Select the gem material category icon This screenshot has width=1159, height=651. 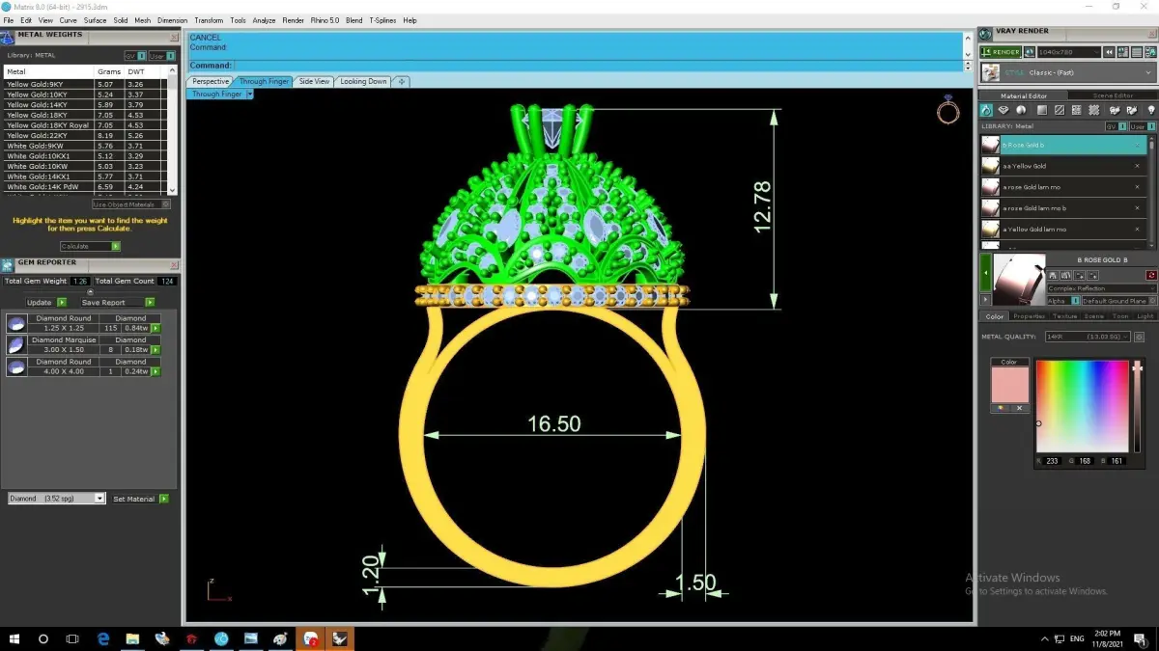coord(1004,111)
